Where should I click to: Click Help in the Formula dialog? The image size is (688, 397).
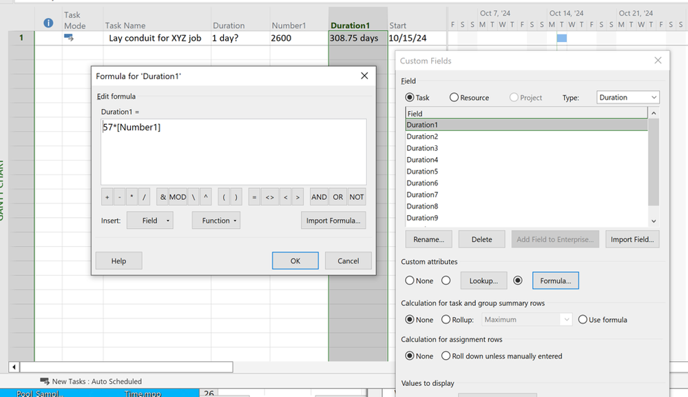click(x=118, y=261)
